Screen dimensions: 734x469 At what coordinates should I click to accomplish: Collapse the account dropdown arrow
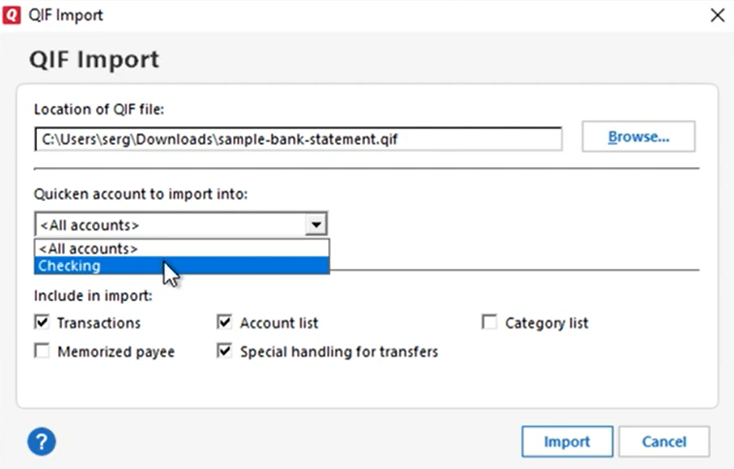pos(316,224)
